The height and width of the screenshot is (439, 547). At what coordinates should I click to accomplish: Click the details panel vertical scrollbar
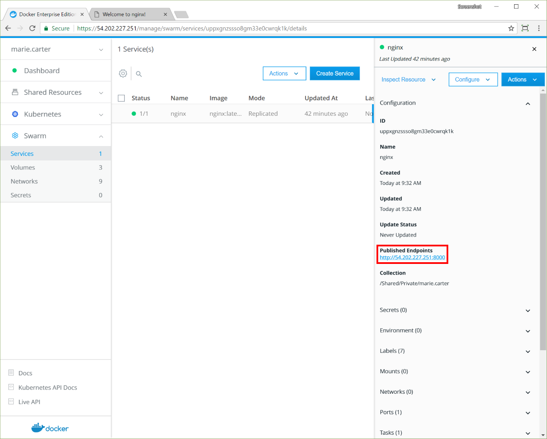pyautogui.click(x=543, y=214)
